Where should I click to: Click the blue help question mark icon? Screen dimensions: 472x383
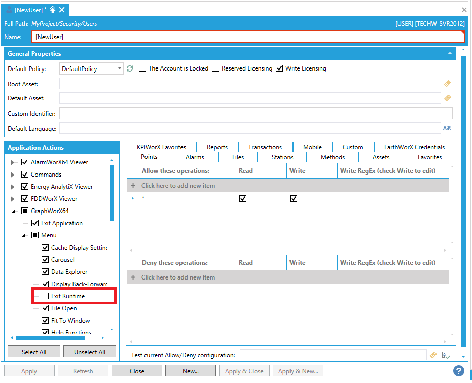459,371
